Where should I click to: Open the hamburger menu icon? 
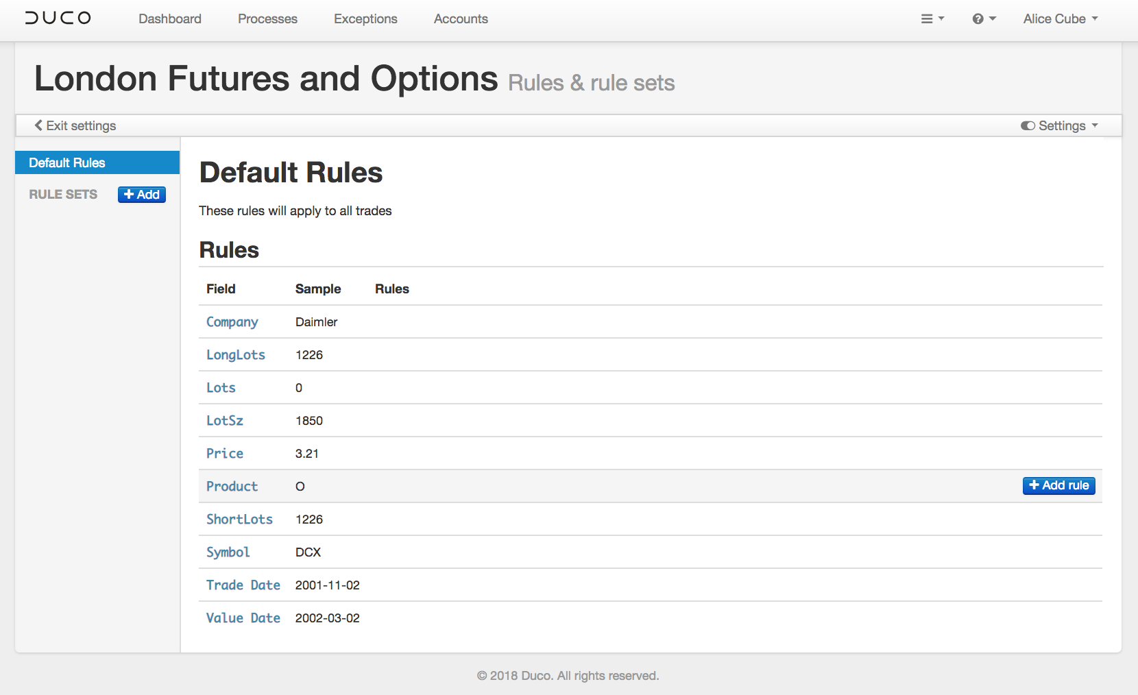[x=928, y=19]
